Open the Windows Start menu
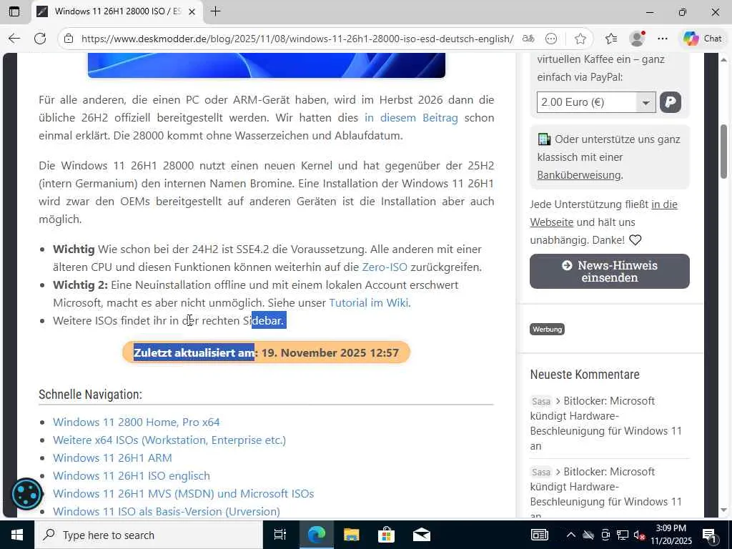Viewport: 732px width, 549px height. [x=17, y=535]
